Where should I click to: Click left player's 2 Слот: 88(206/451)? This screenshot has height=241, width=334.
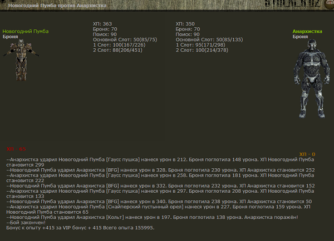tap(118, 50)
